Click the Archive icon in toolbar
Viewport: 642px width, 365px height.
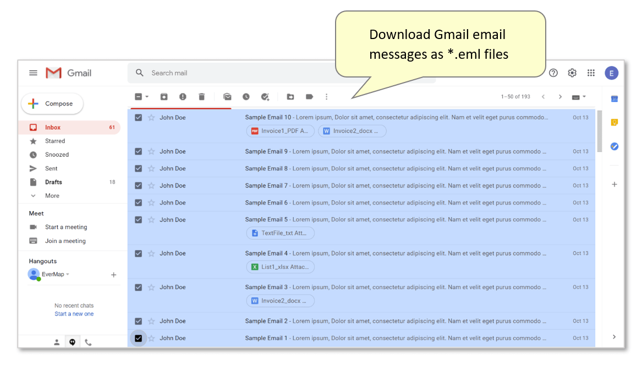[164, 97]
